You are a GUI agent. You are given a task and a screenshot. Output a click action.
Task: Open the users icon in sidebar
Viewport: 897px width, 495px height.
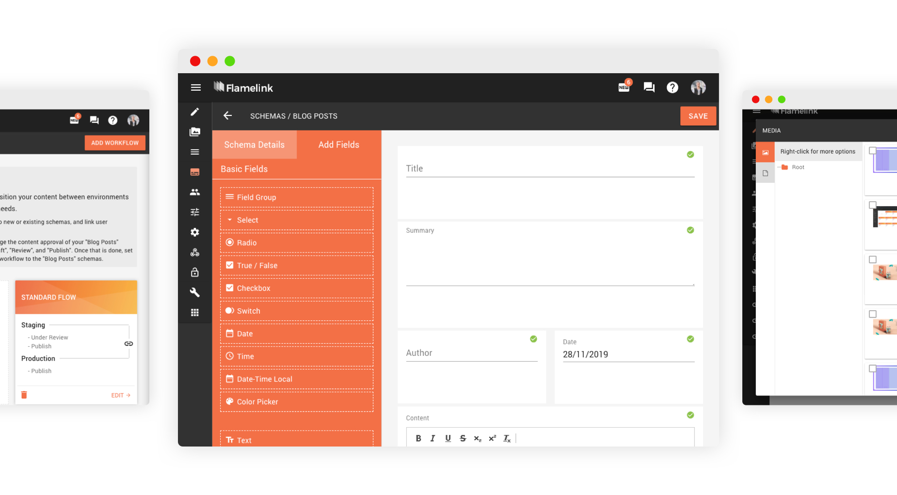pos(195,192)
